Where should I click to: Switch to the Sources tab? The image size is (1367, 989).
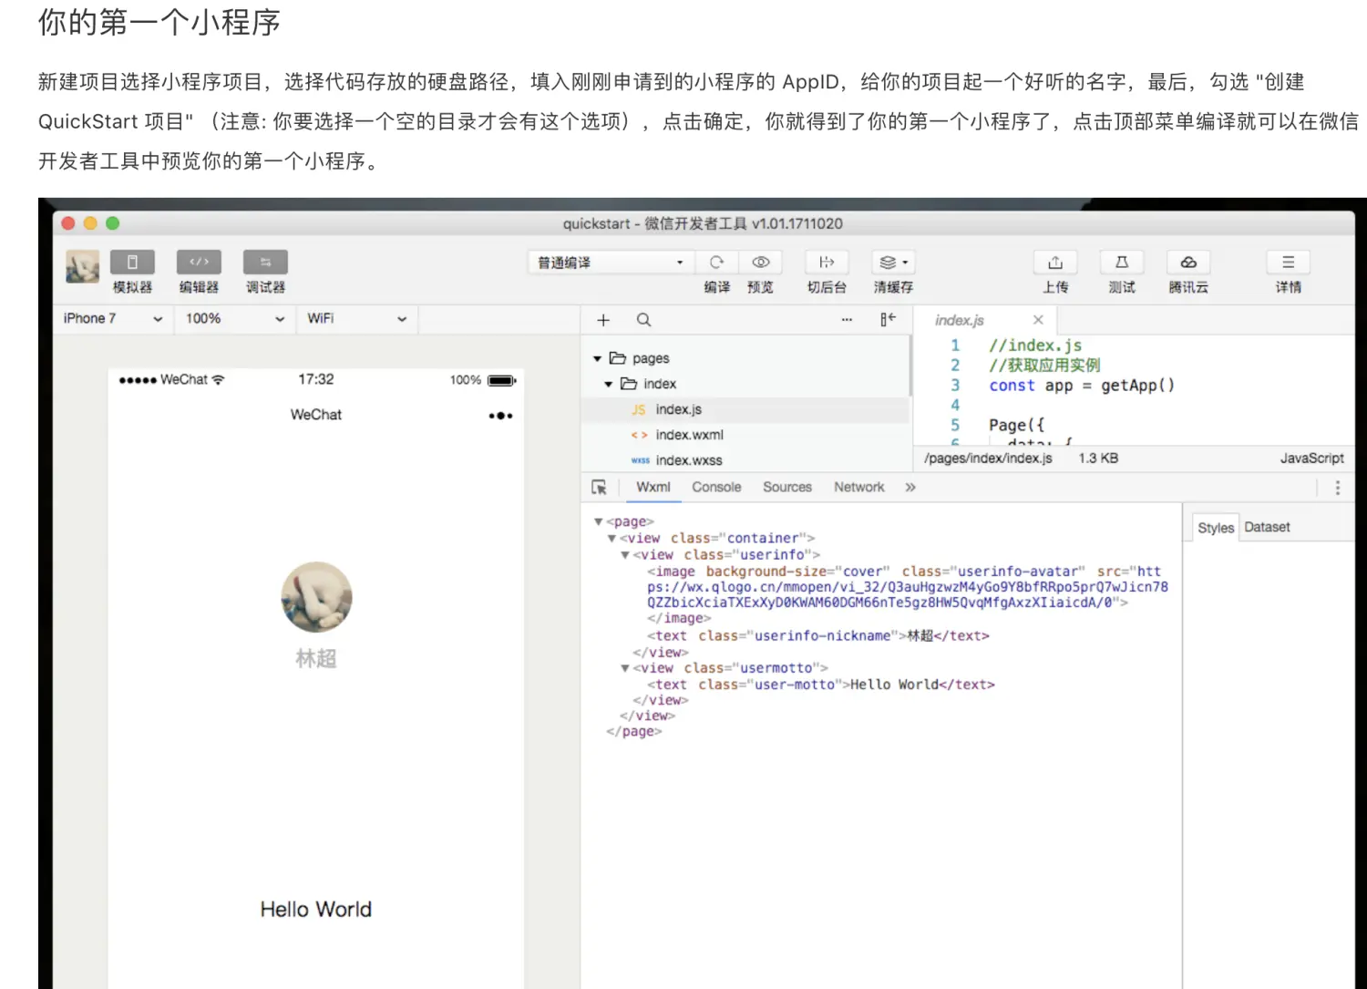[x=787, y=488]
